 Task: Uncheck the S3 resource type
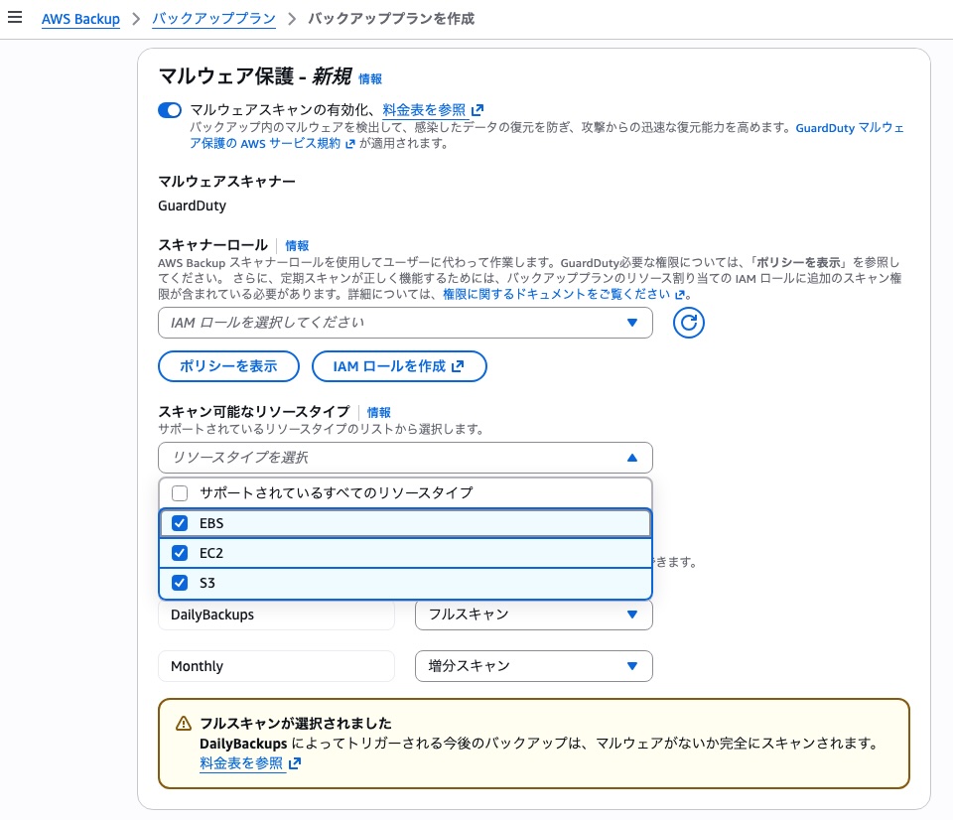pos(180,583)
